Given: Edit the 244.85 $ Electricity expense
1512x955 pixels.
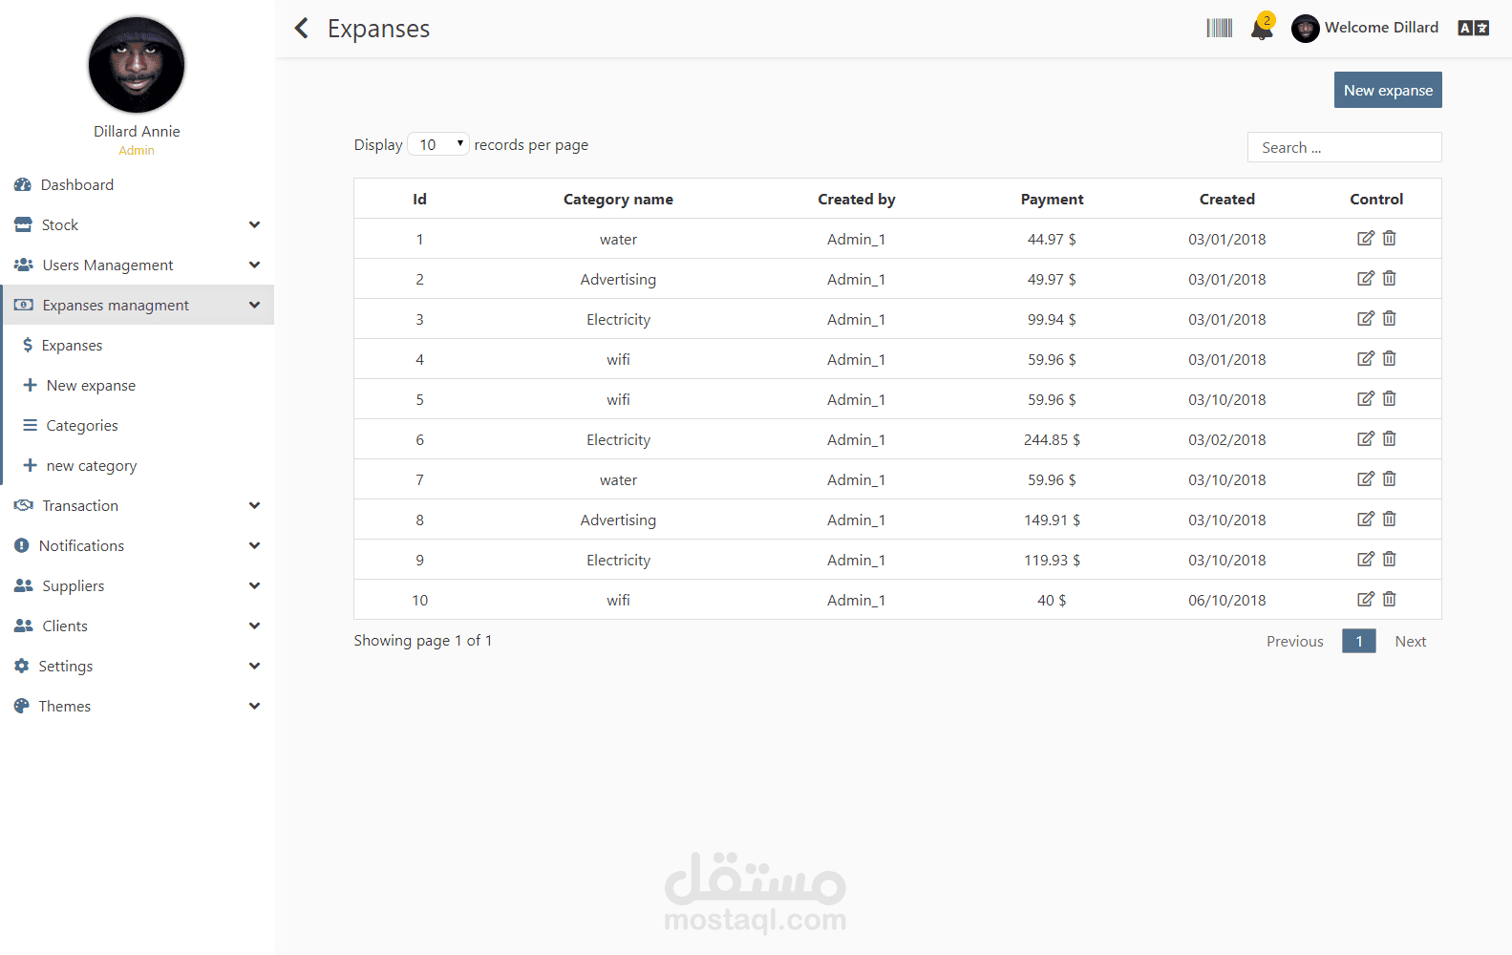Looking at the screenshot, I should (1366, 438).
